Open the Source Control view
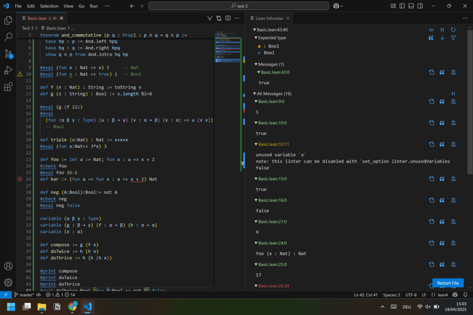 tap(8, 54)
